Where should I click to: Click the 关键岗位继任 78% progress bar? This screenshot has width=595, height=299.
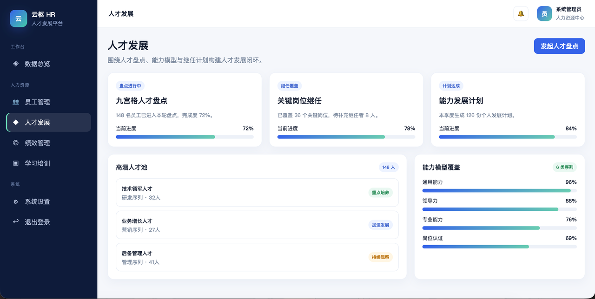point(346,137)
